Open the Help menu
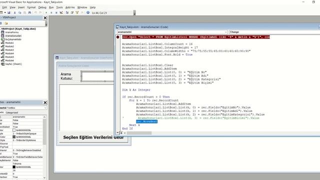 tap(92, 7)
